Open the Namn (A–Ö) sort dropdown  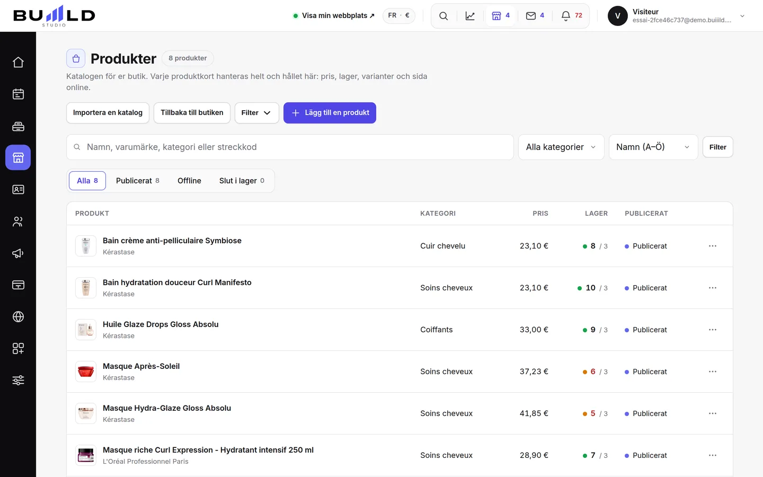tap(653, 147)
